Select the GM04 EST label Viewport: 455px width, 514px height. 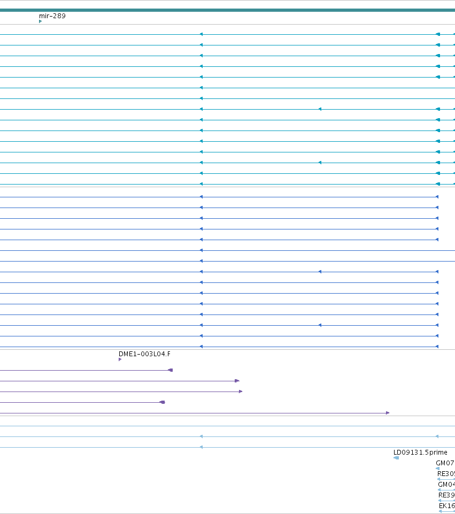tap(446, 485)
